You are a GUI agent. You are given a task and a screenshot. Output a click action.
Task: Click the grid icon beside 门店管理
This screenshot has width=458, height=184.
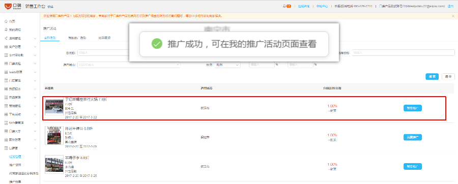6,80
